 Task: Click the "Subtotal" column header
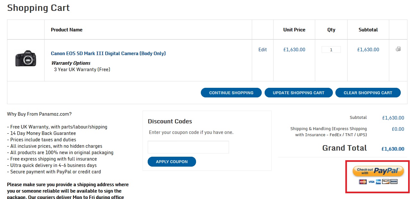tap(368, 30)
